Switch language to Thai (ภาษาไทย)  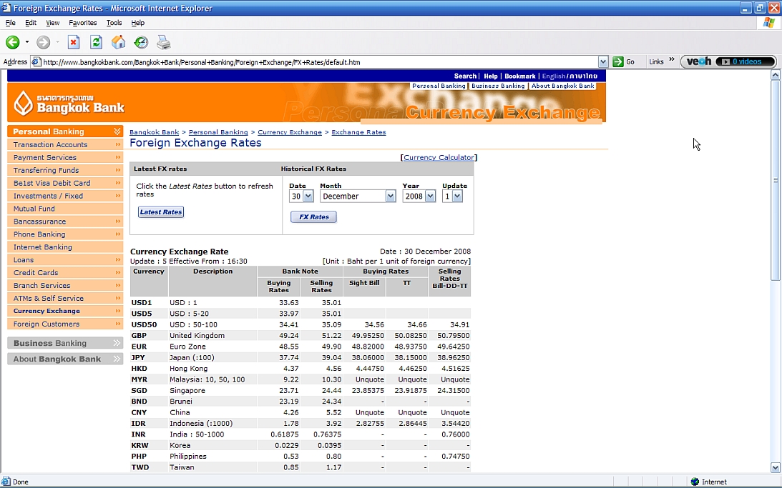[x=584, y=76]
